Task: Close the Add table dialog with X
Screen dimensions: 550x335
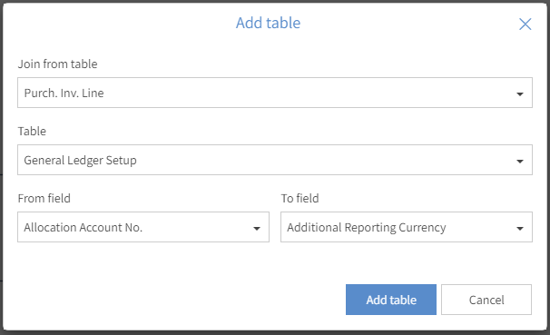Action: click(525, 25)
